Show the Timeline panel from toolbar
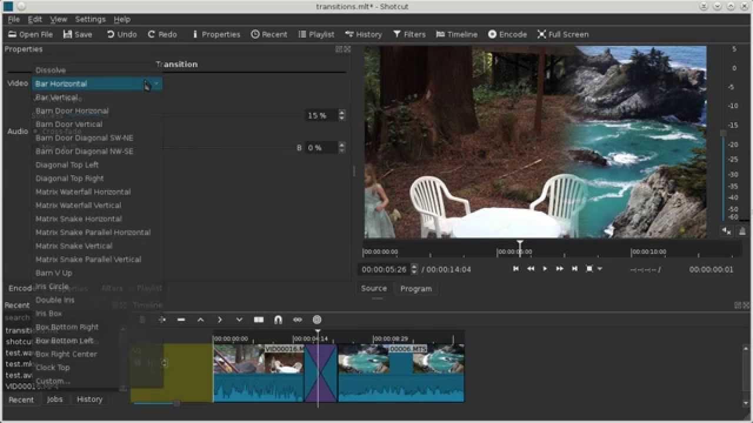Screen dimensions: 753x423 pos(457,34)
